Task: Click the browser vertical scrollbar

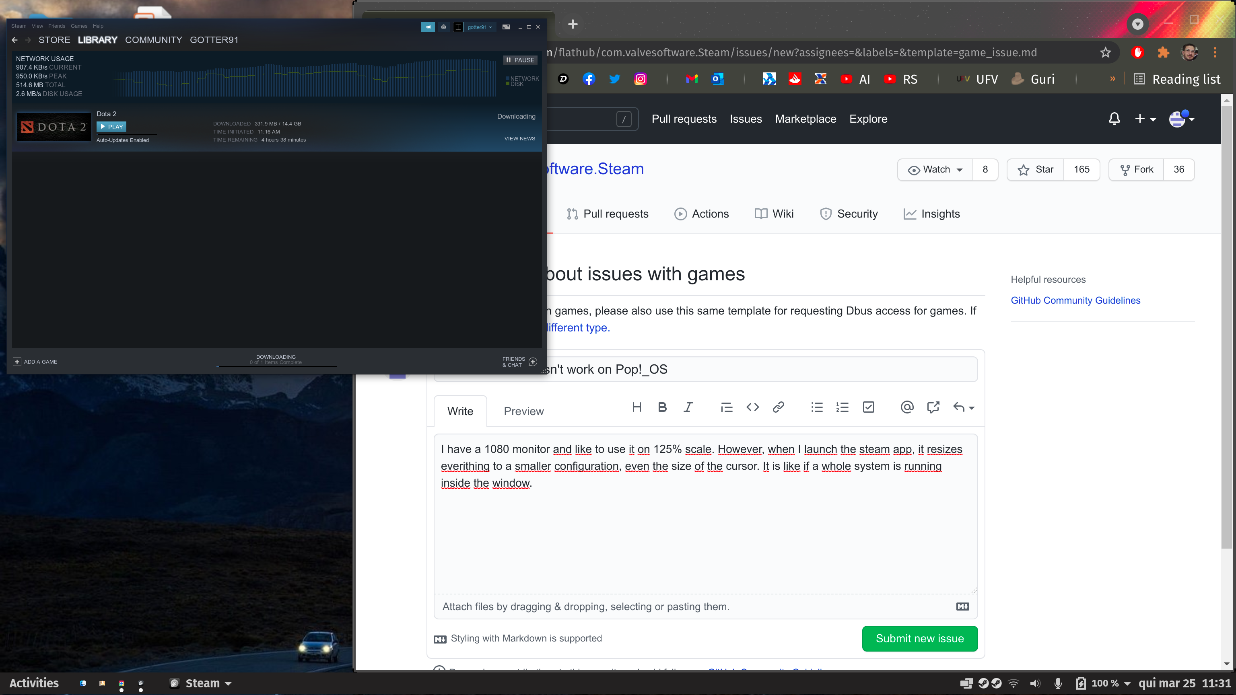Action: coord(1226,326)
